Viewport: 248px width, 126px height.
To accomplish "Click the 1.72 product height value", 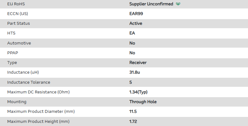I will pos(133,121).
